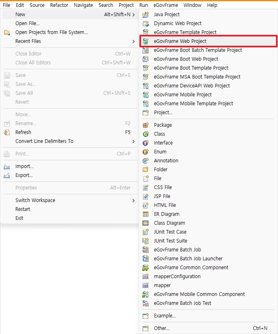
Task: Click the eGovFrame MSA Boot Template icon
Action: coord(145,77)
